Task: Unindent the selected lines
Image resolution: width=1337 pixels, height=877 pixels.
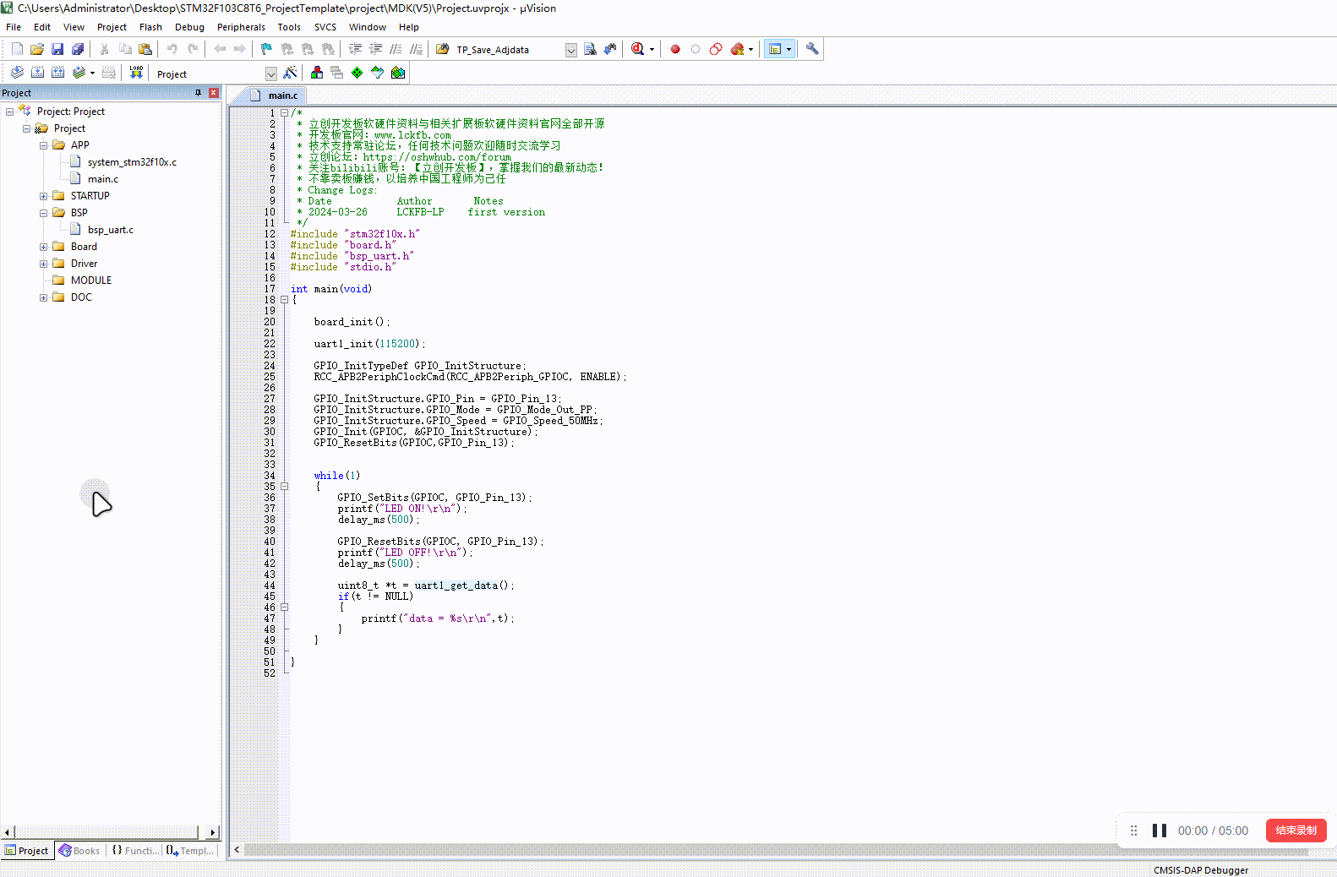Action: pyautogui.click(x=375, y=49)
